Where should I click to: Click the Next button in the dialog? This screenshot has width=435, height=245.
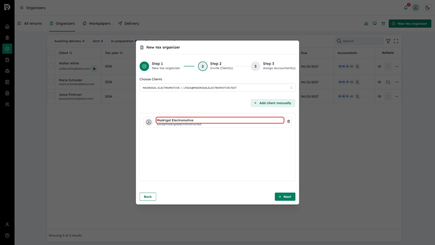click(285, 197)
